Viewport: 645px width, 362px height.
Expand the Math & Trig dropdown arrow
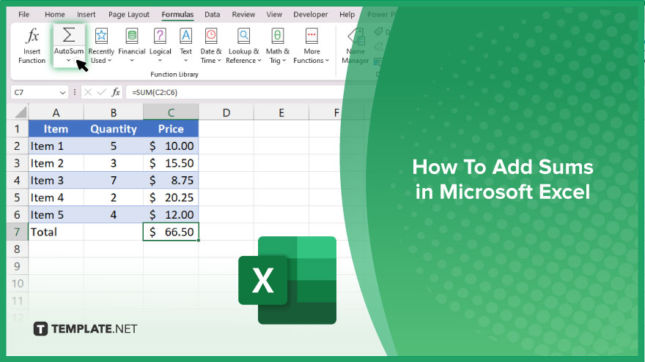(284, 61)
